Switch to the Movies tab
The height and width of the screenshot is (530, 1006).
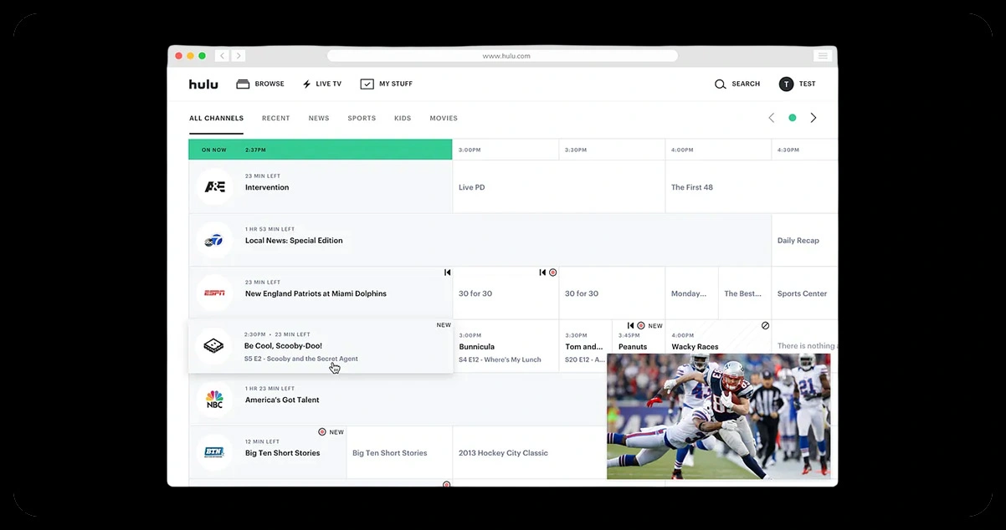(444, 118)
